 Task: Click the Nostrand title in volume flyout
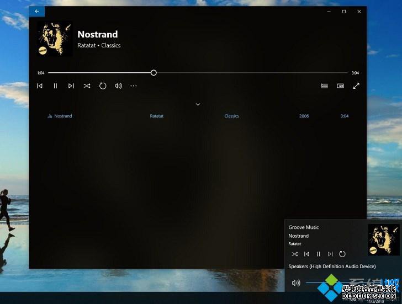(x=298, y=236)
